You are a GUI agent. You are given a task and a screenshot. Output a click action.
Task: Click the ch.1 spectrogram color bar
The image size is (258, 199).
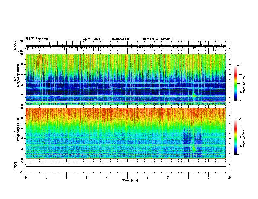pos(236,83)
